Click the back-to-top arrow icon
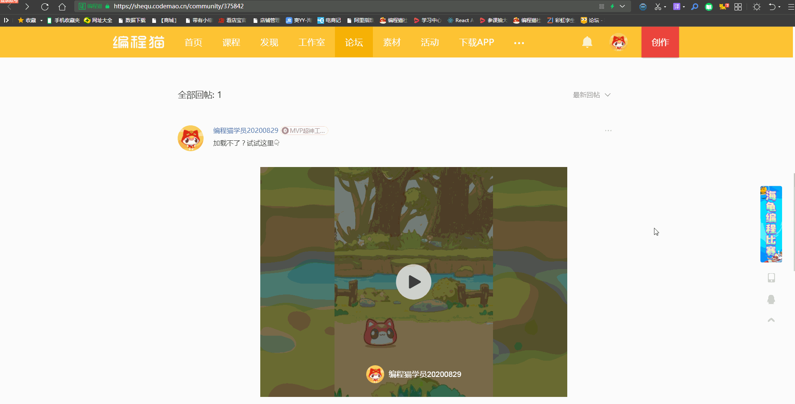 (771, 320)
